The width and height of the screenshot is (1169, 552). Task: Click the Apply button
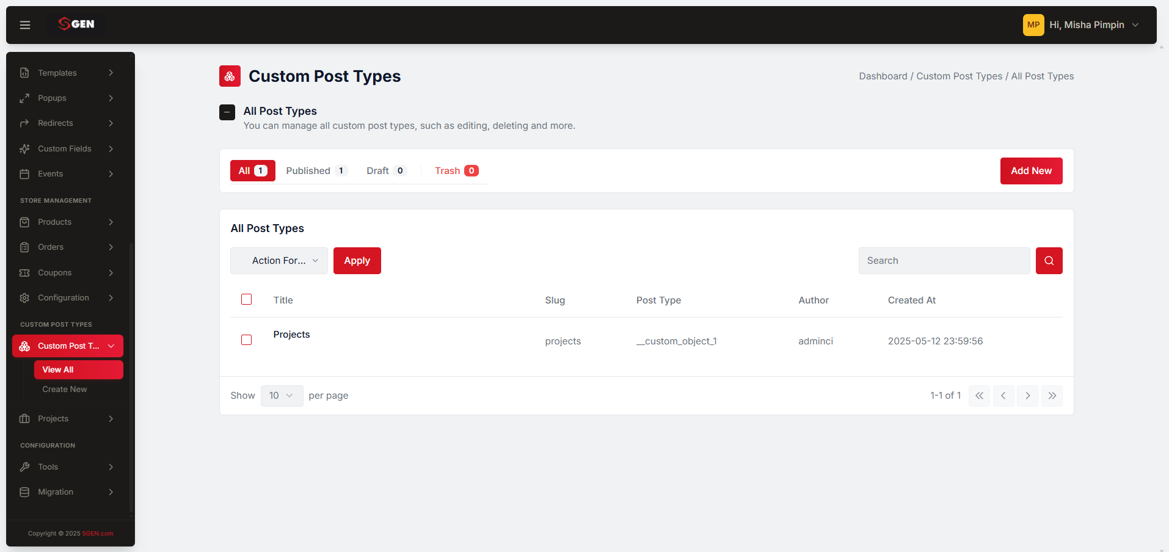click(357, 261)
